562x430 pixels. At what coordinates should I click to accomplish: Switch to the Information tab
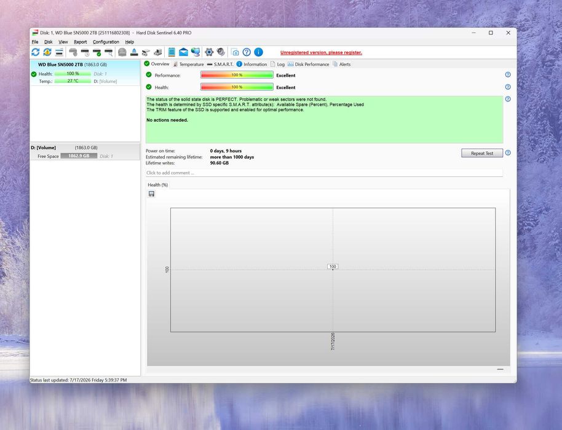pos(251,64)
